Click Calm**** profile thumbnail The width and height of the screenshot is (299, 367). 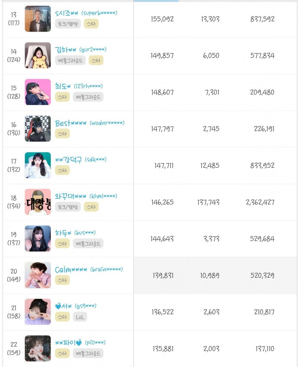tap(38, 275)
